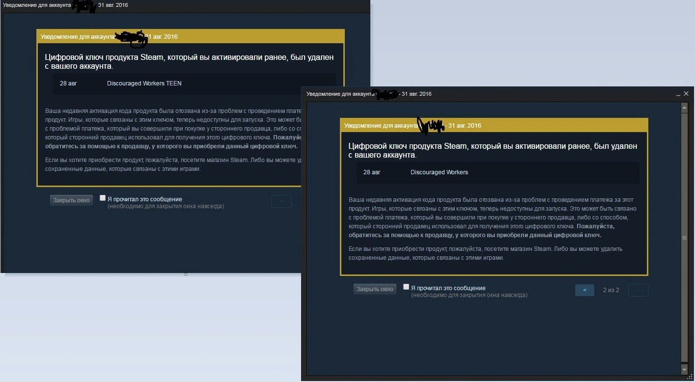Image resolution: width=695 pixels, height=382 pixels.
Task: Click 'Закрыть окно' button in front window
Action: tap(375, 289)
